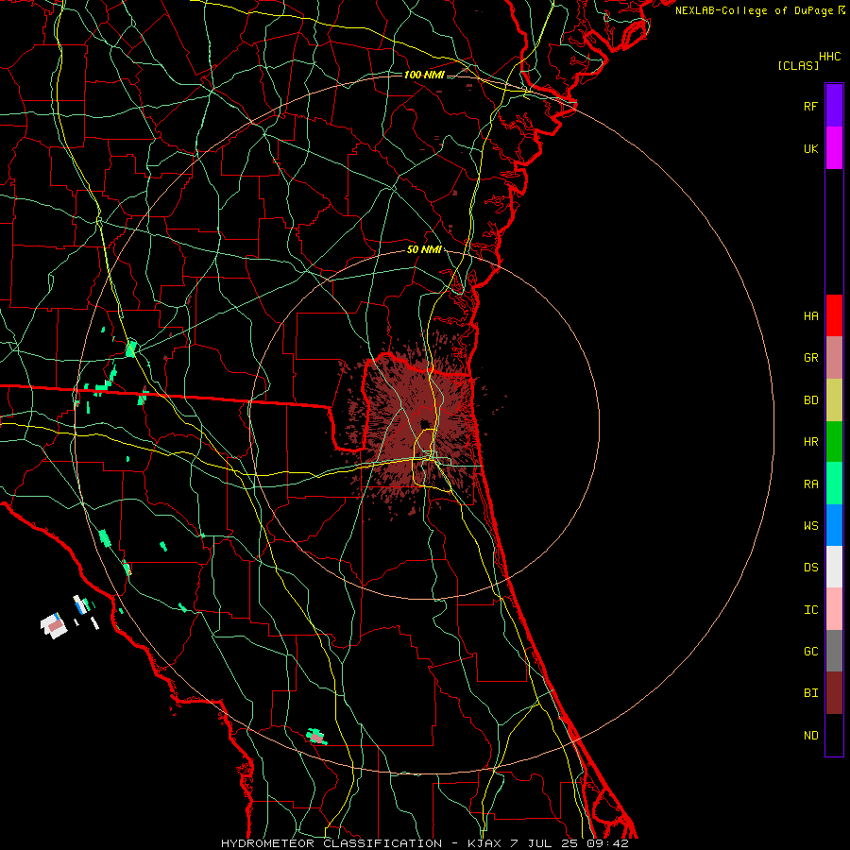Click the ND black legend swatch
This screenshot has height=850, width=850.
[x=834, y=735]
